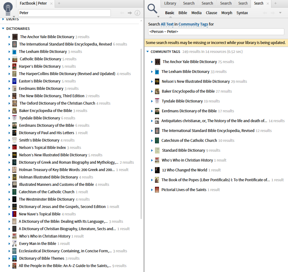
Task: Expand Eerdmans Bible Dictionary 3 results
Action: click(9, 89)
